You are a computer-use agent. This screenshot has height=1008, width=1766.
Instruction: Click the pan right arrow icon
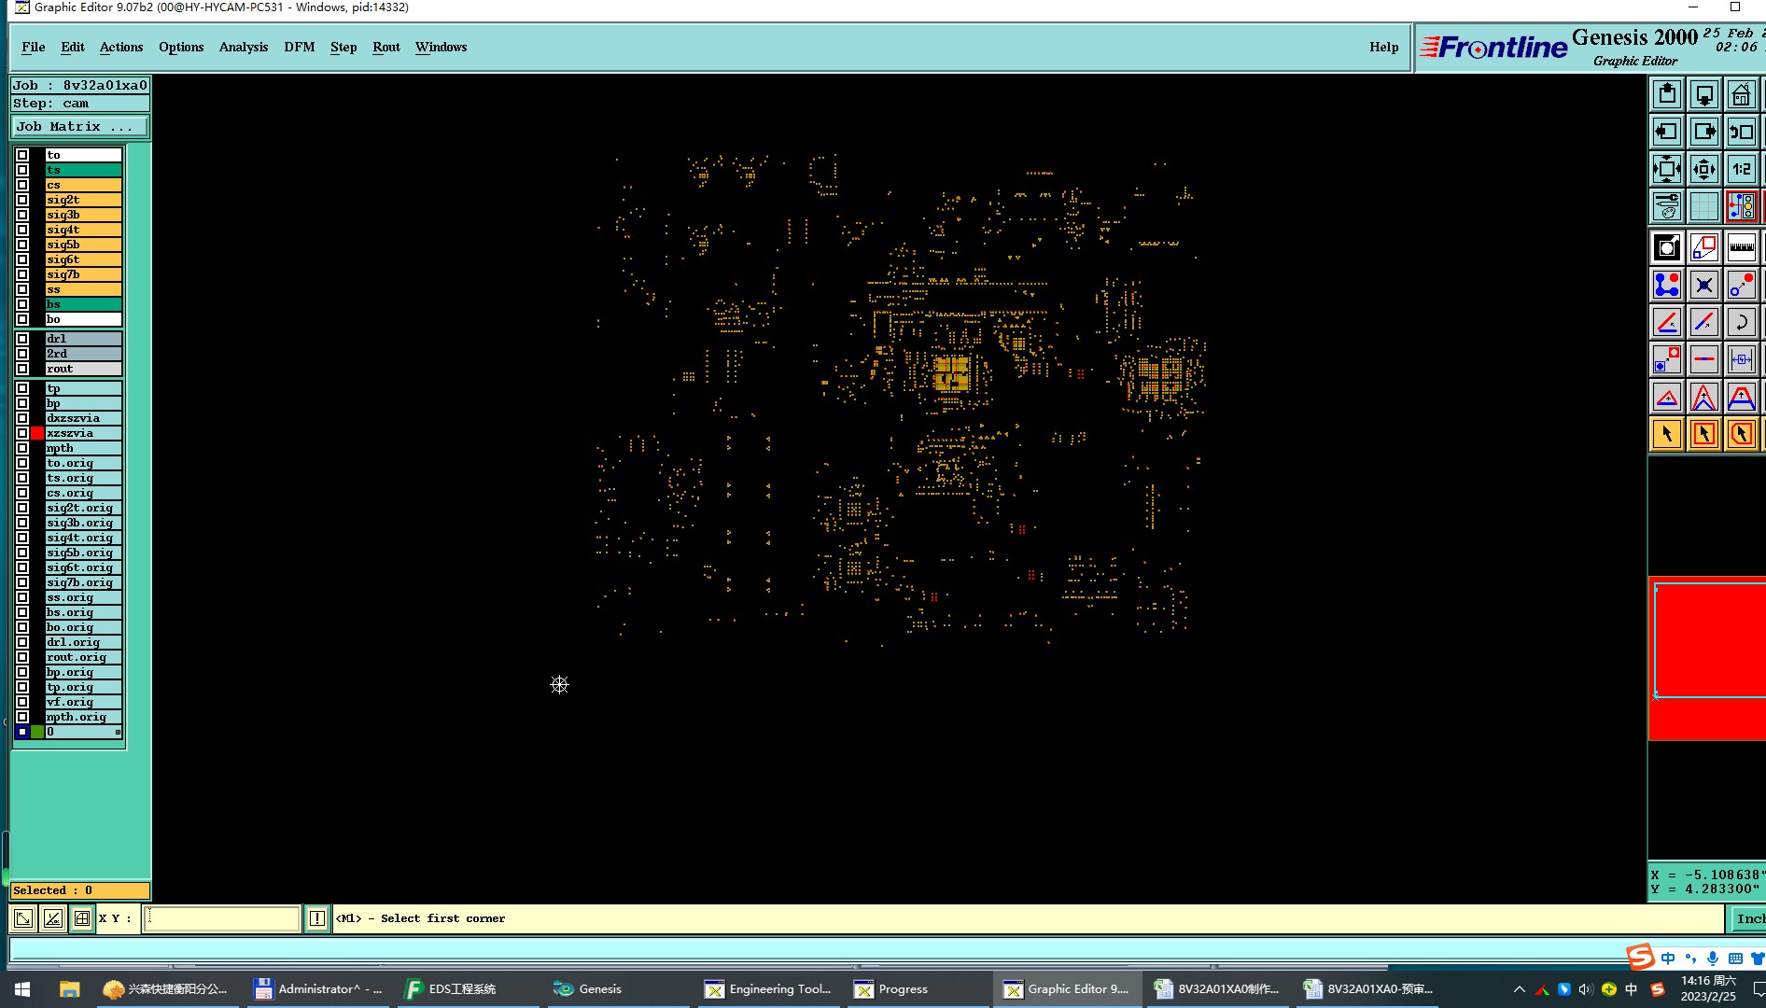click(x=1704, y=132)
